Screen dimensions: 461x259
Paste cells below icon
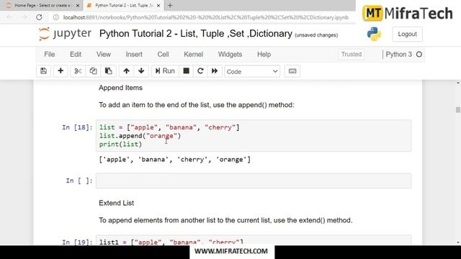click(109, 71)
